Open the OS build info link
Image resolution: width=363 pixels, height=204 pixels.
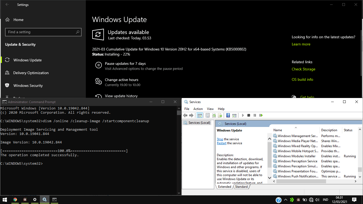[302, 79]
